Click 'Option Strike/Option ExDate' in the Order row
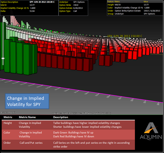Image resolution: width=164 pixels, height=153 pixels. point(128,11)
